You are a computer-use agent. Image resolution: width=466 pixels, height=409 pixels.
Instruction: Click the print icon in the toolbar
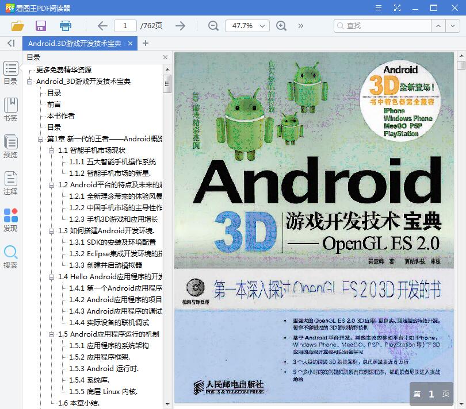click(x=65, y=26)
